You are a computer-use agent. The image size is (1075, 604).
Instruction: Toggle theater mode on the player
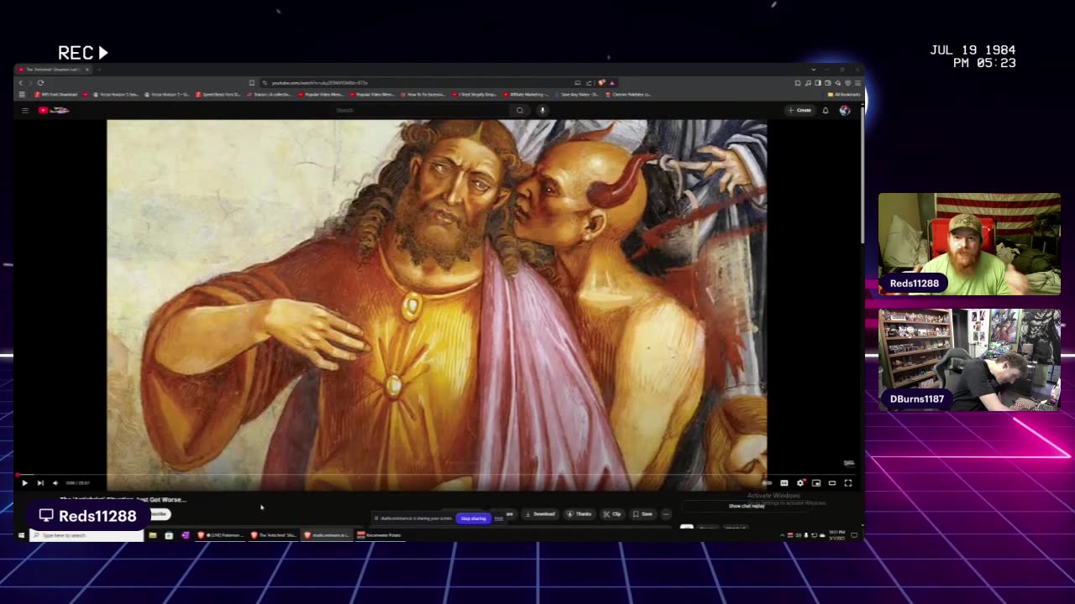click(832, 483)
